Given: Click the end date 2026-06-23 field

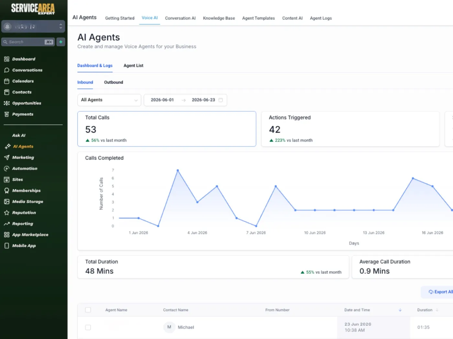Looking at the screenshot, I should click(x=203, y=100).
